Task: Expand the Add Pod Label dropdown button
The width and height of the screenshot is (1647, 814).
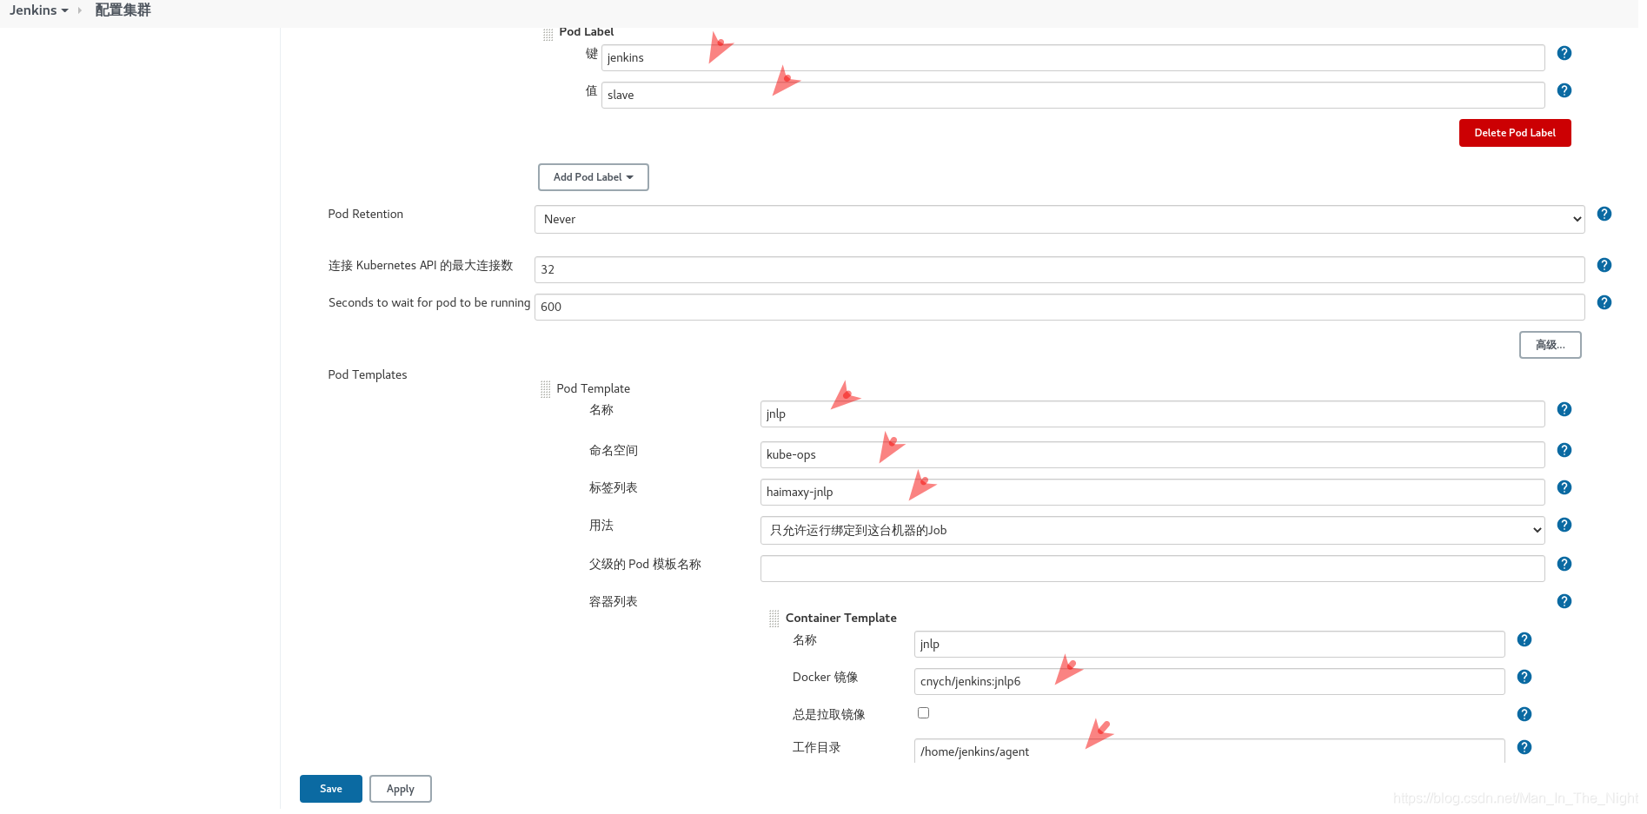Action: (x=594, y=177)
